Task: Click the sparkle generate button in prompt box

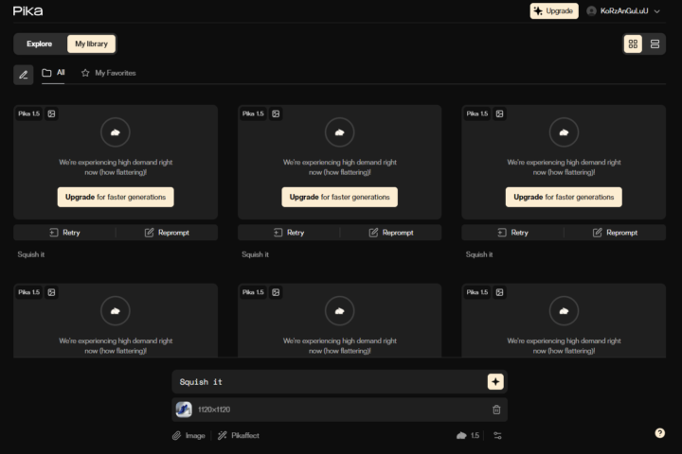Action: 495,382
